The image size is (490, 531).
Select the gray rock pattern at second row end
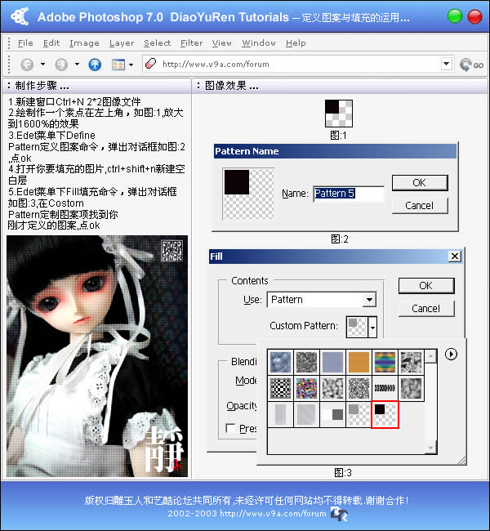(411, 388)
